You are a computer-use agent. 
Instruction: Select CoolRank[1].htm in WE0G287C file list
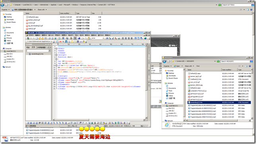[196, 79]
